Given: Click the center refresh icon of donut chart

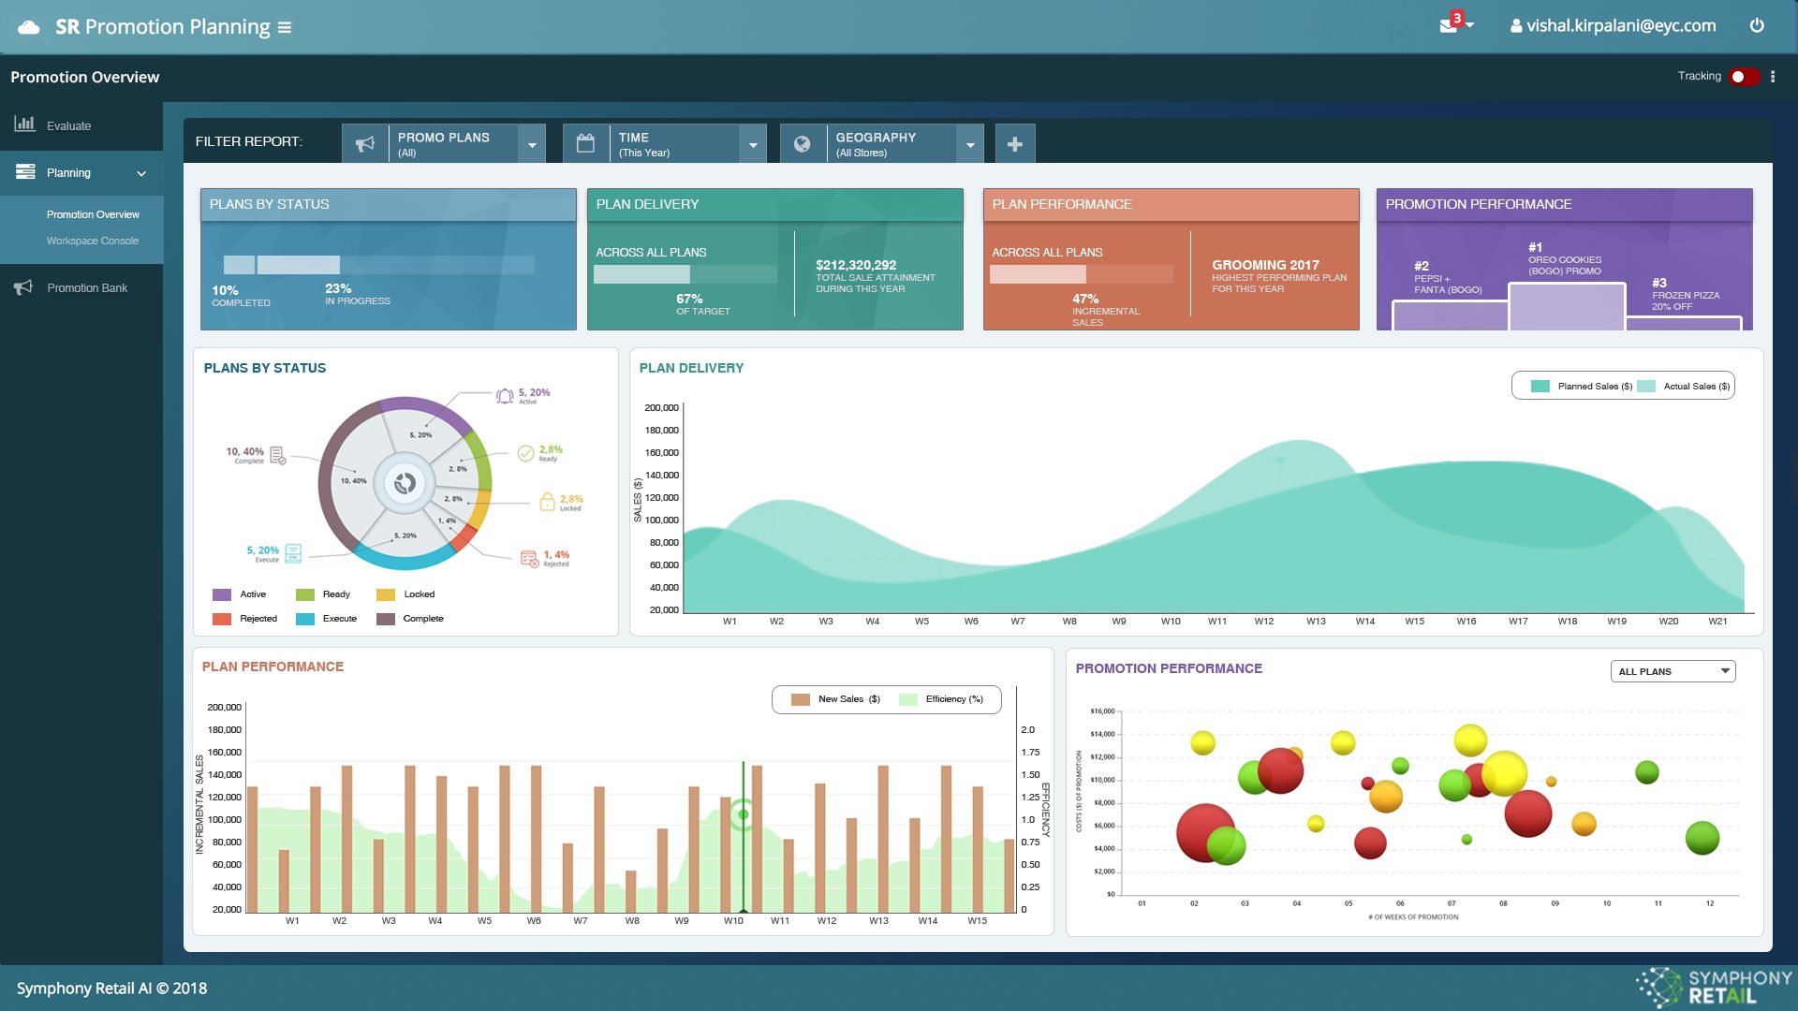Looking at the screenshot, I should tap(405, 483).
